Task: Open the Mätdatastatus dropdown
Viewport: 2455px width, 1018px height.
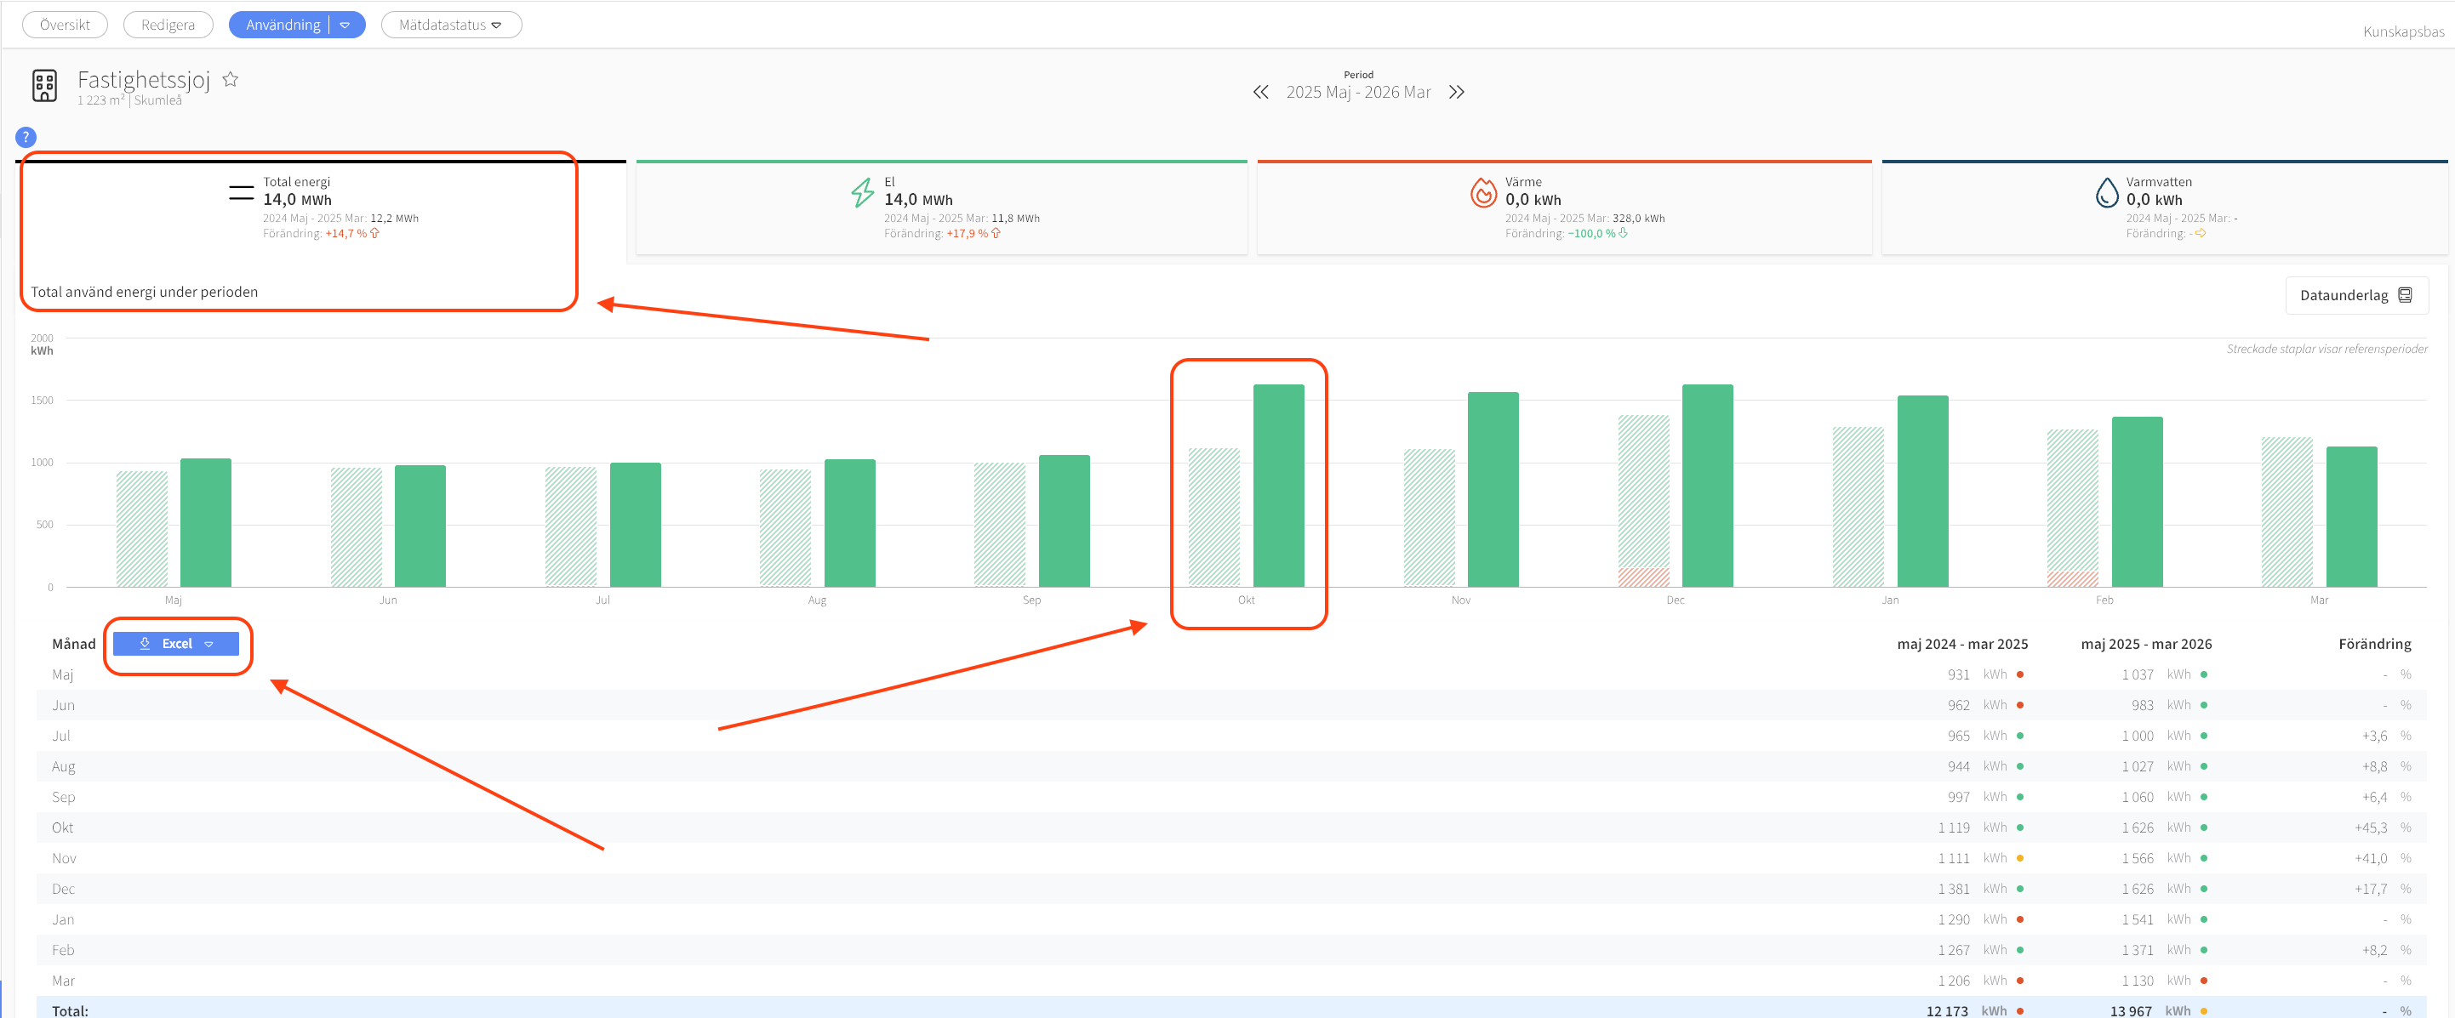Action: point(451,25)
